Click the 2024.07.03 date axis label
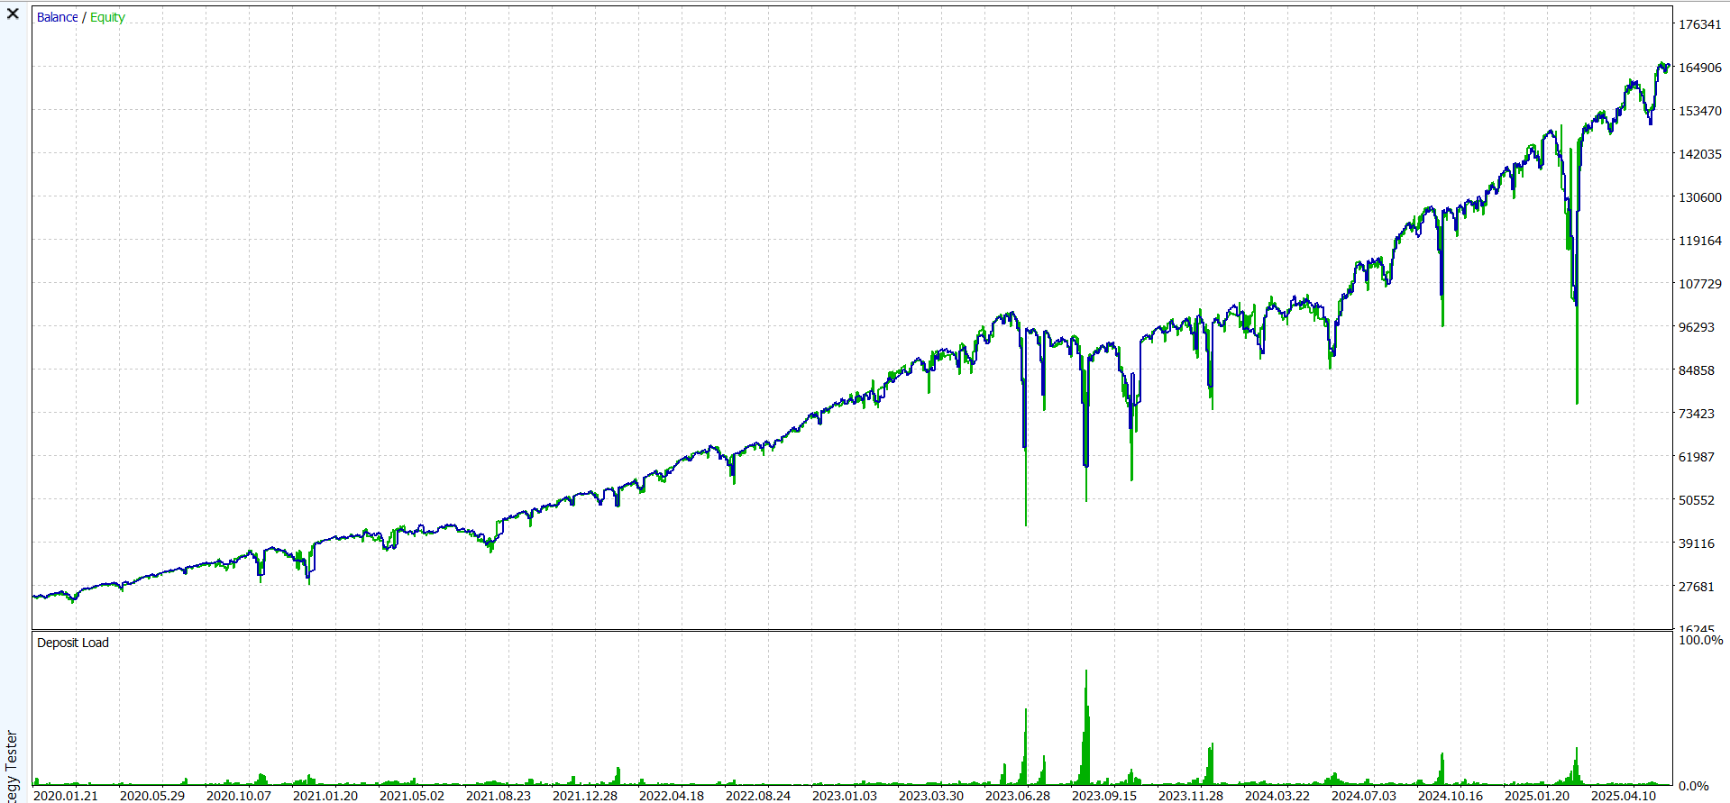The image size is (1730, 803). [1363, 795]
